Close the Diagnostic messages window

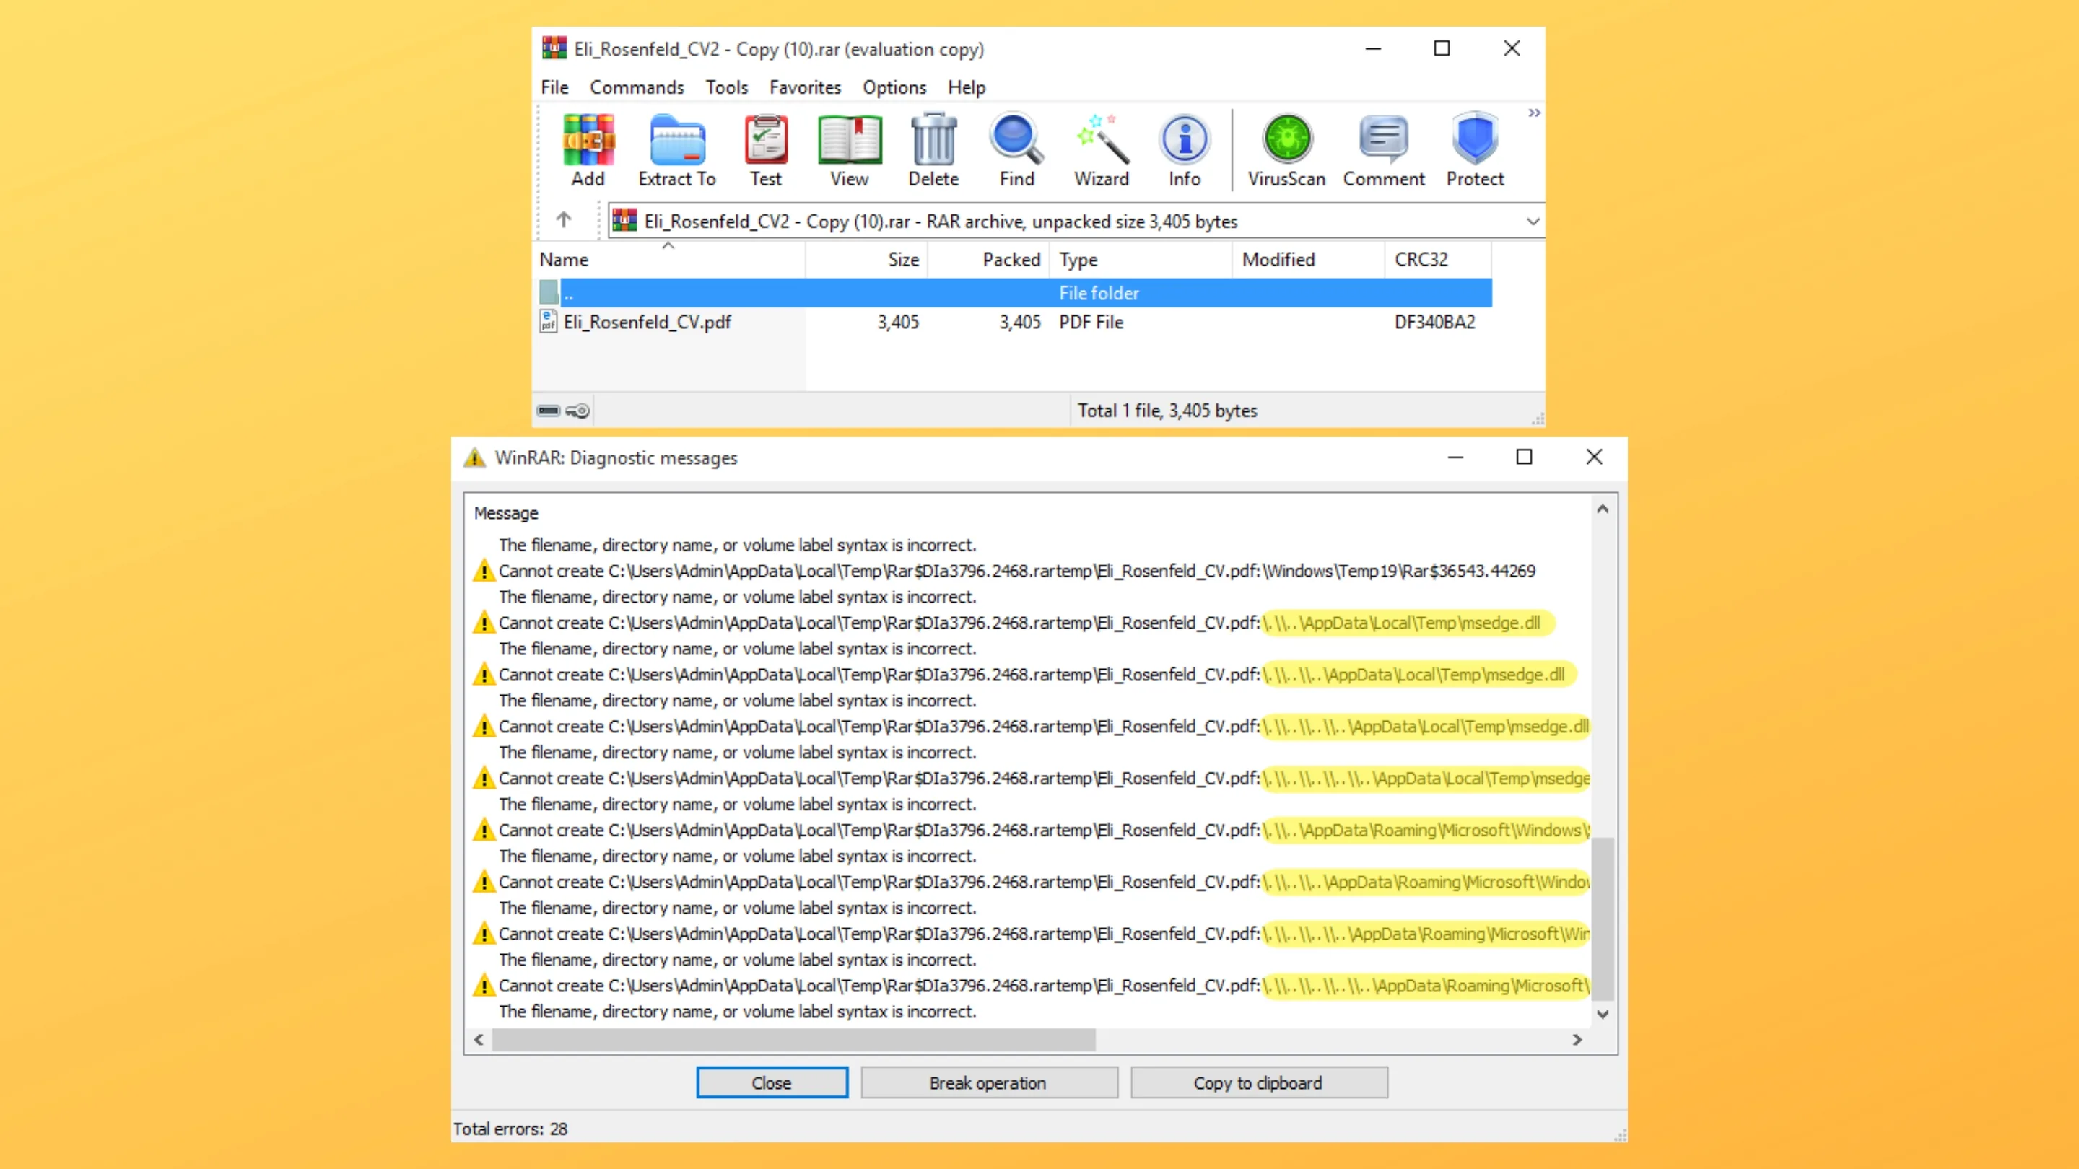coord(1594,457)
